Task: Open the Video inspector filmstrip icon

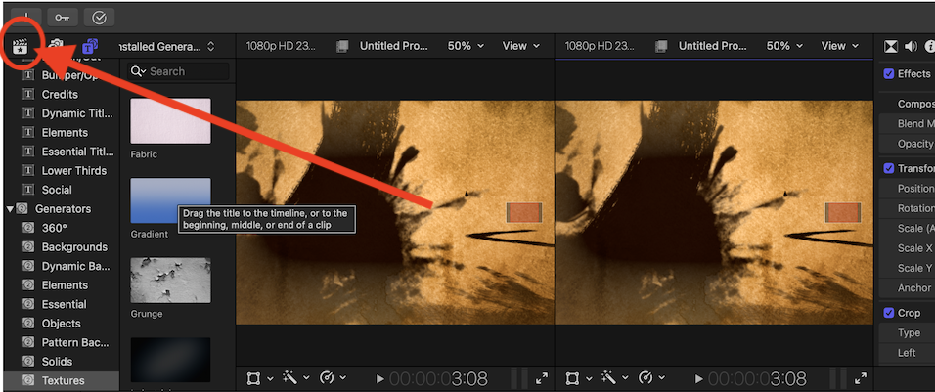Action: pos(891,46)
